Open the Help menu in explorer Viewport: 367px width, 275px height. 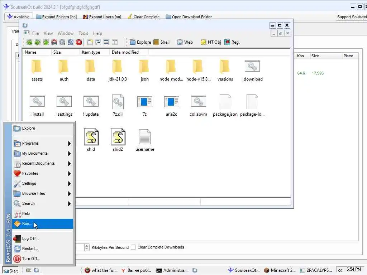(x=97, y=33)
